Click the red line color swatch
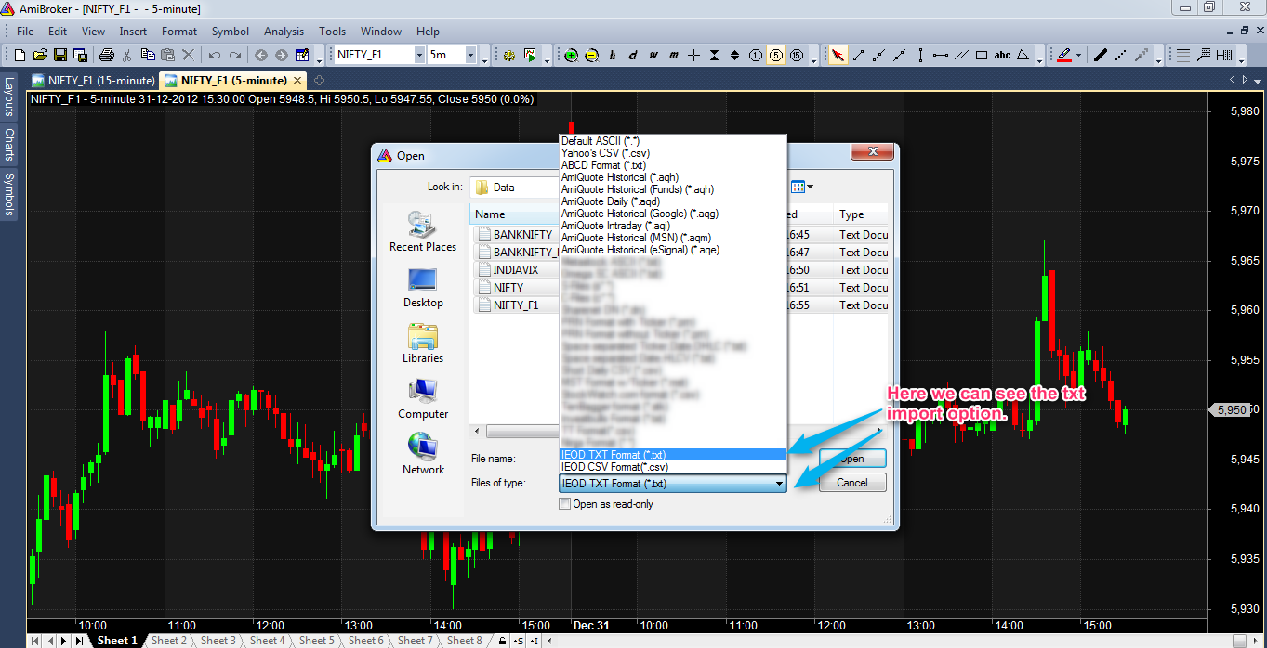 pos(1065,55)
